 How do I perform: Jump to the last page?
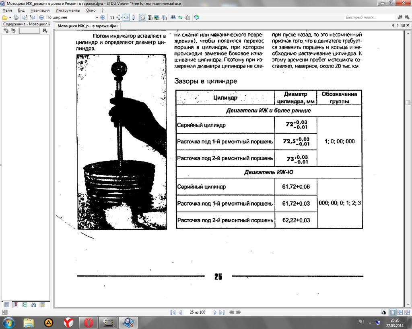click(222, 312)
